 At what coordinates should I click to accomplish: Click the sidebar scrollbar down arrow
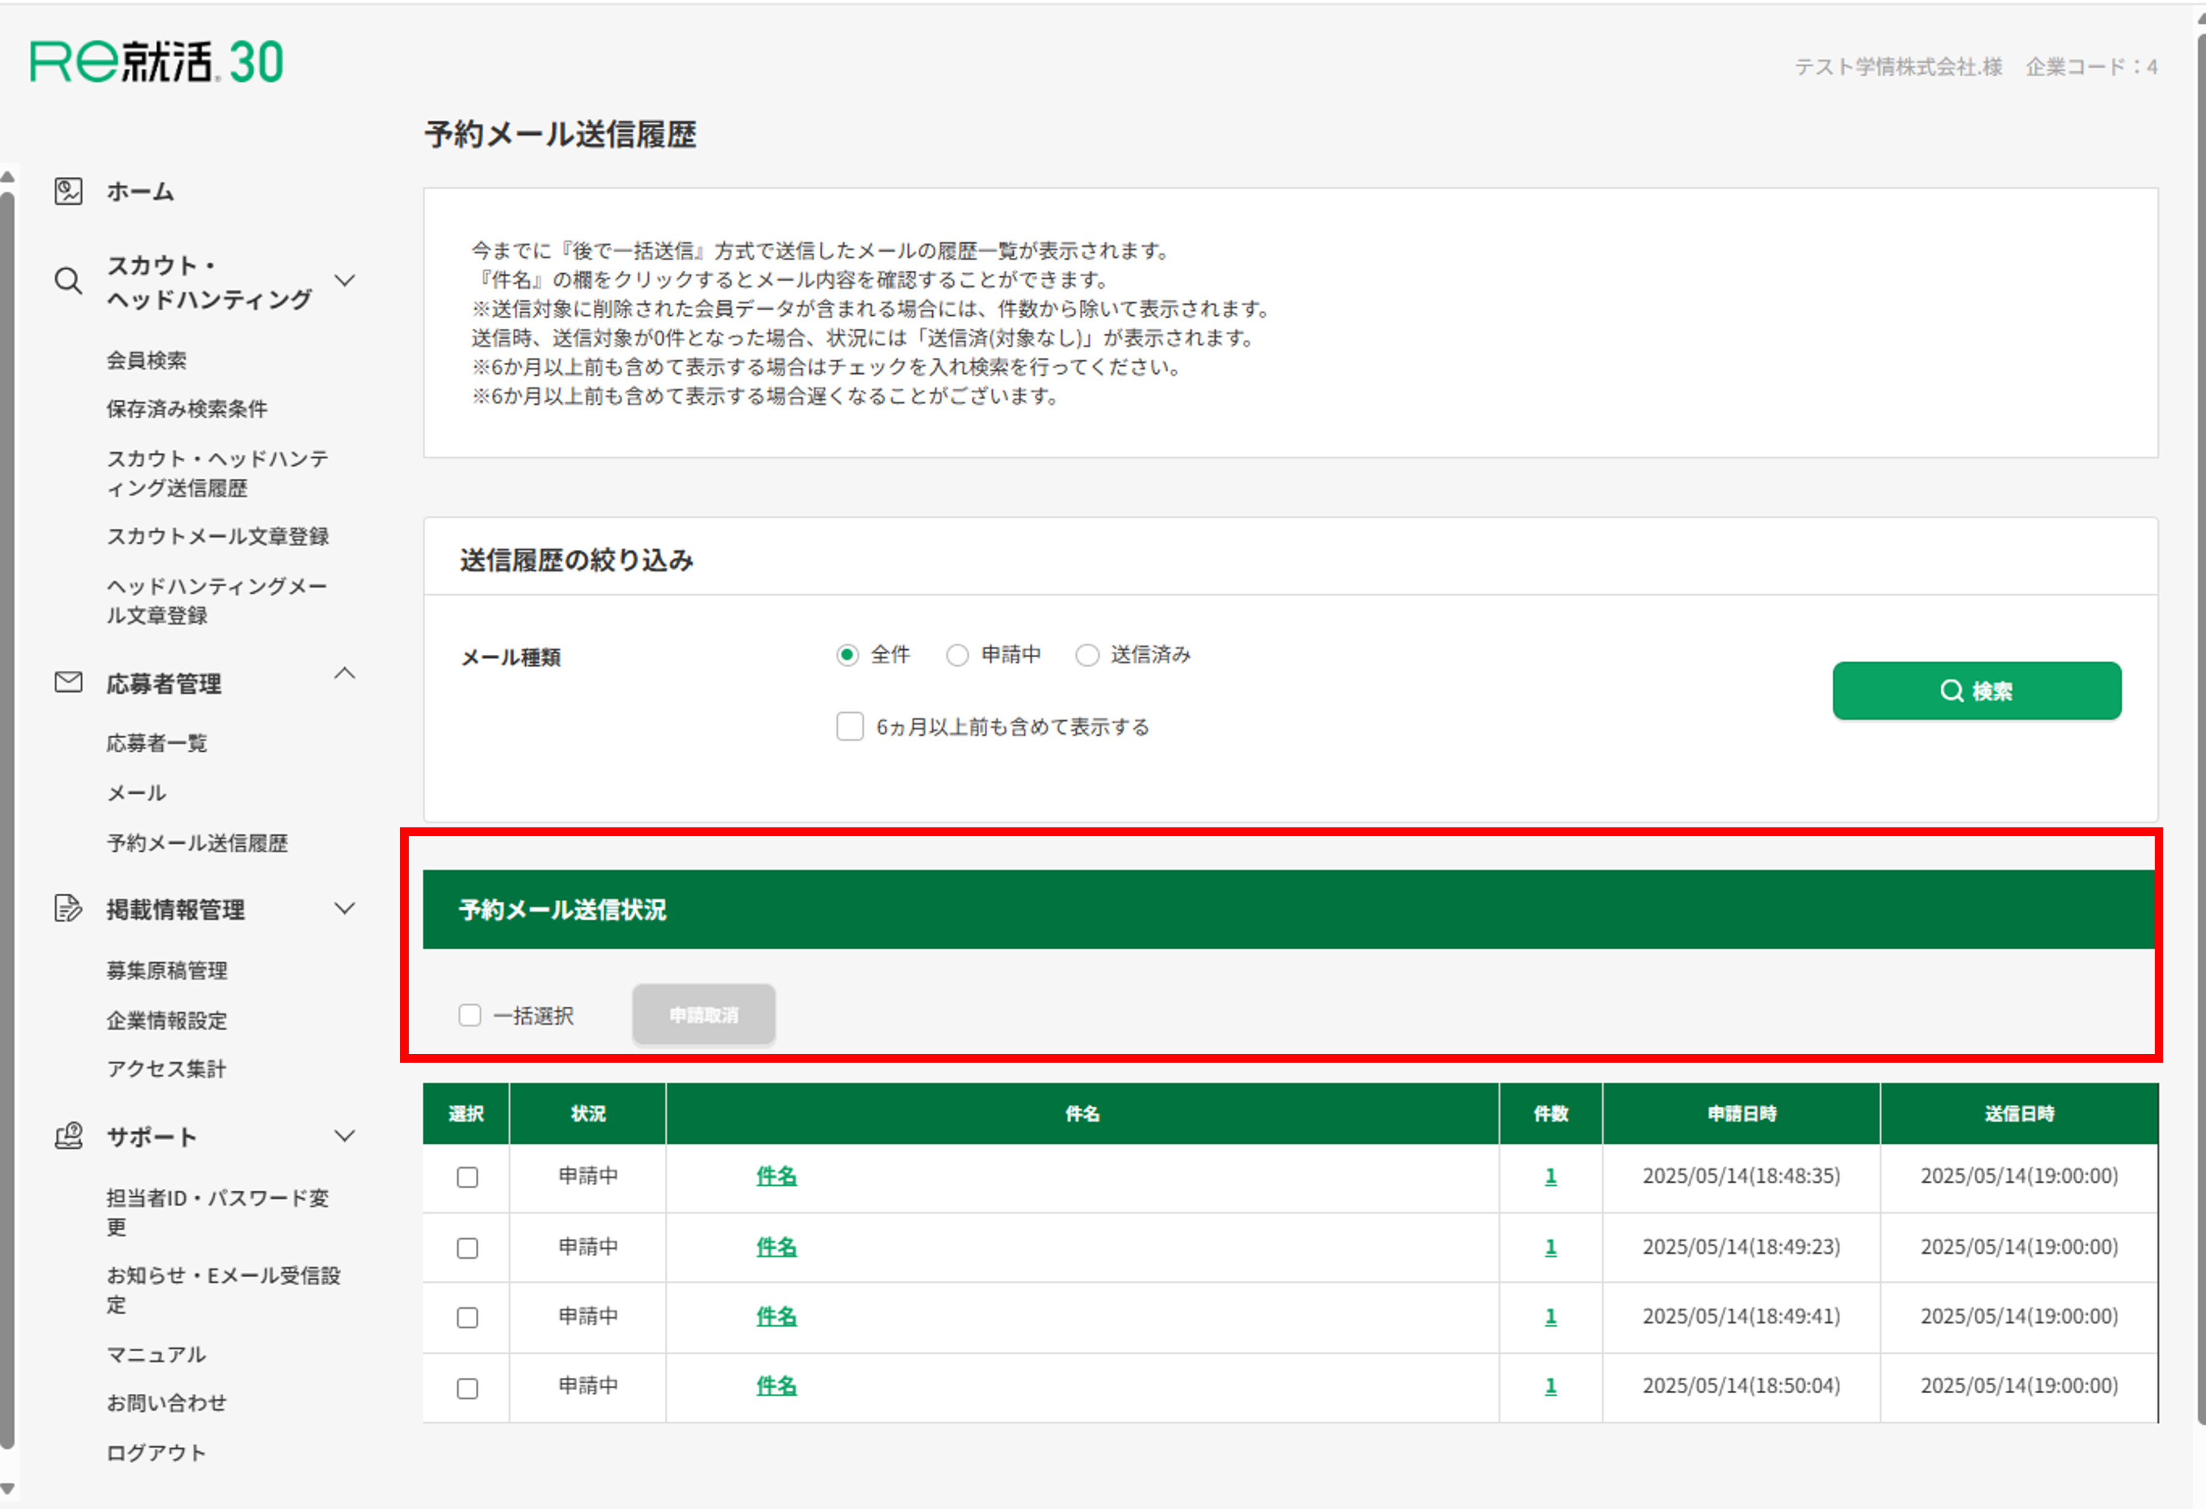7,1488
